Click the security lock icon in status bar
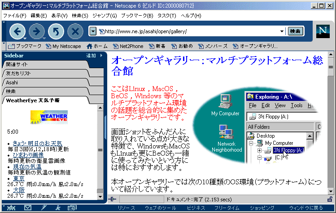 coord(330,199)
